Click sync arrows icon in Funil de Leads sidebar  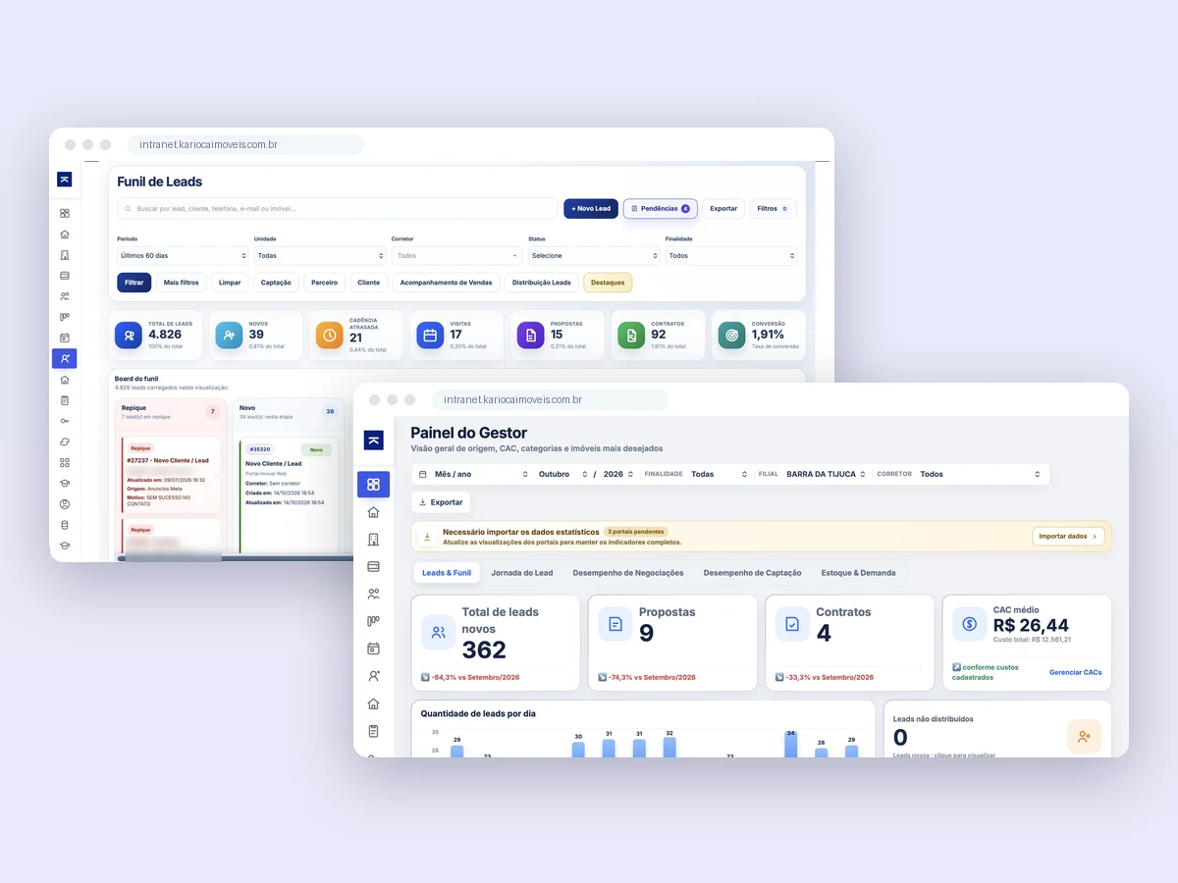[x=65, y=441]
